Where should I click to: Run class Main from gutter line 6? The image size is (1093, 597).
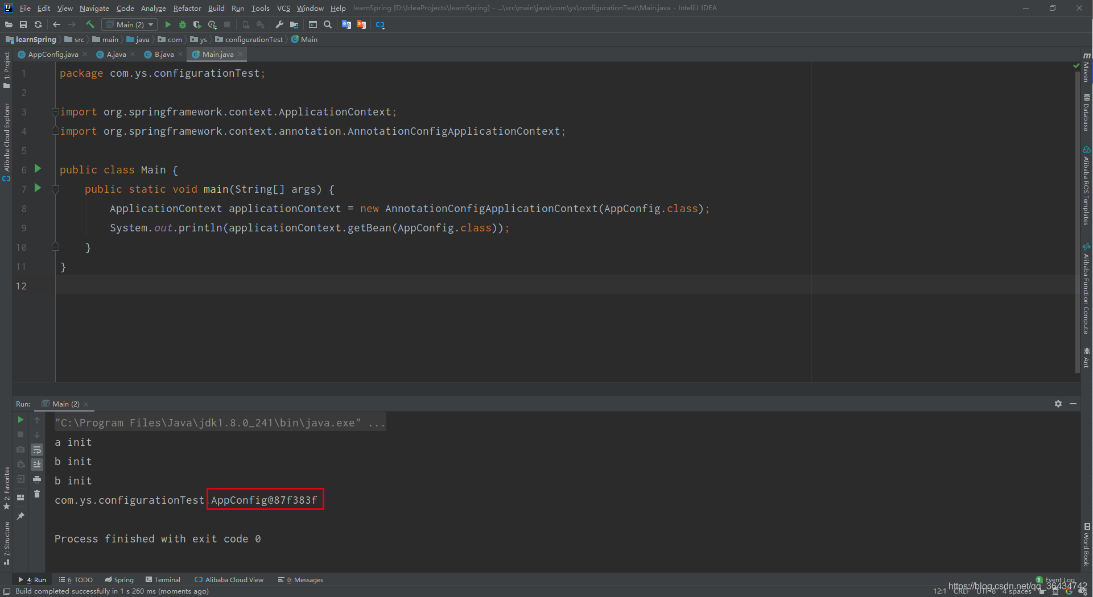[x=38, y=168]
